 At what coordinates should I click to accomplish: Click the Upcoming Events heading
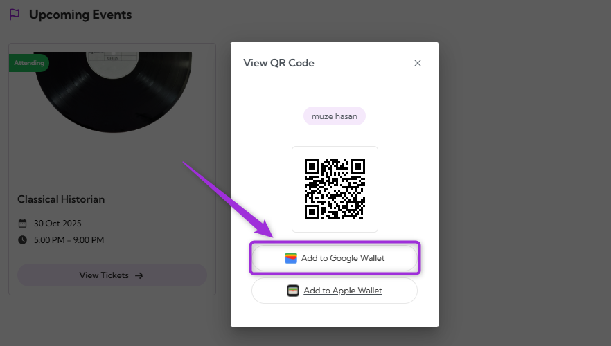80,15
